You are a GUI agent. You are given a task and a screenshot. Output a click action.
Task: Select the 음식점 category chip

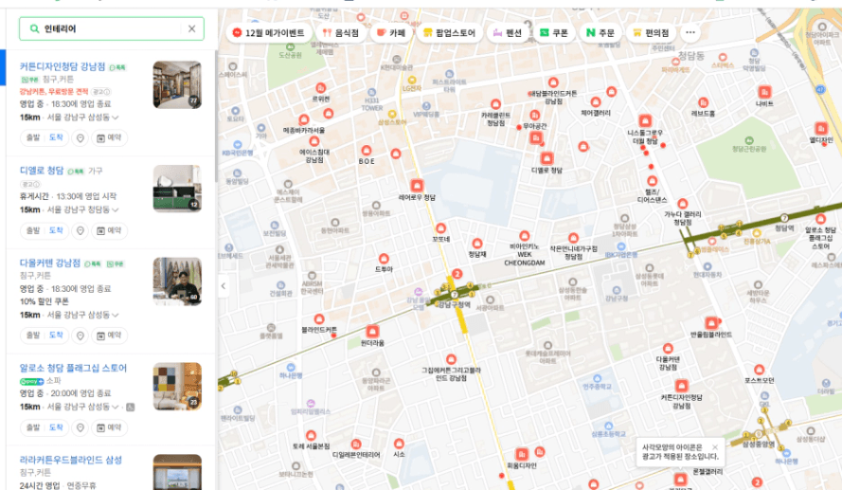[340, 33]
